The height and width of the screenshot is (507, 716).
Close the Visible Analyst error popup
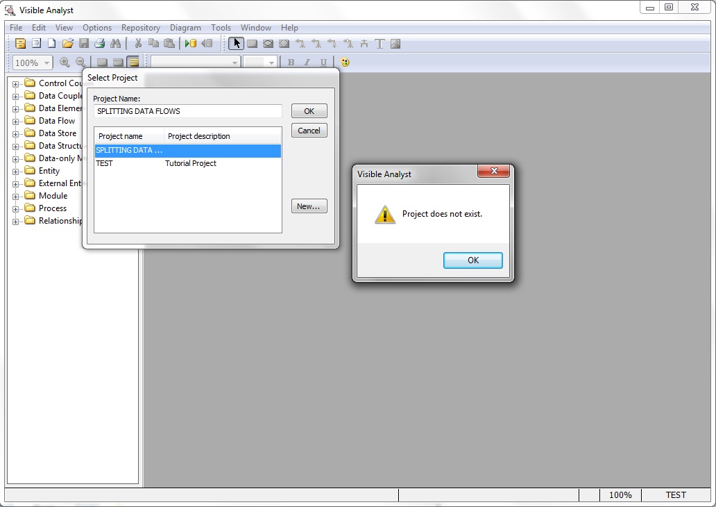point(493,171)
